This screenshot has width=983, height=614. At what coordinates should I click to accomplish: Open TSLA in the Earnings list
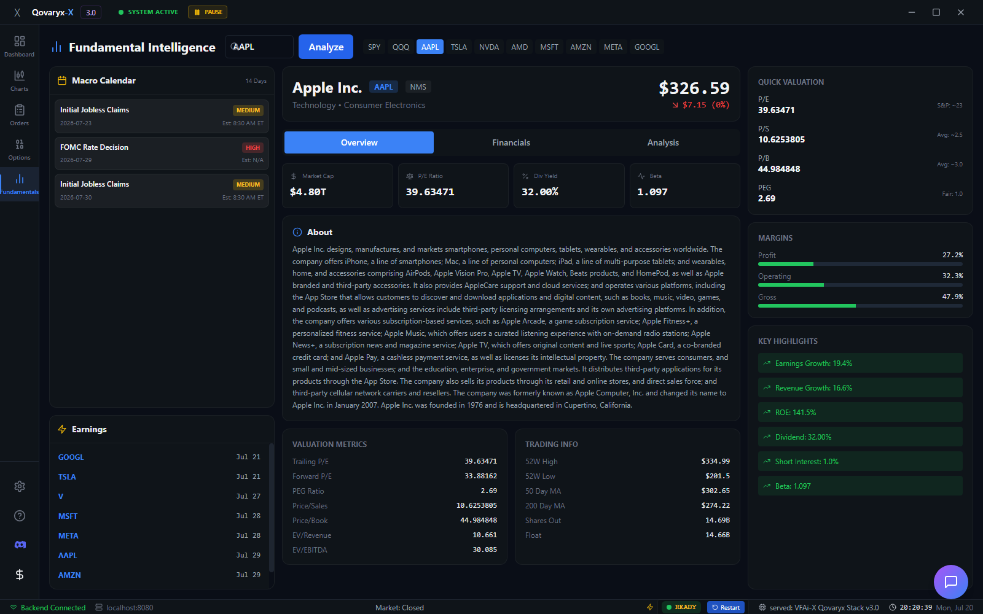[x=159, y=477]
